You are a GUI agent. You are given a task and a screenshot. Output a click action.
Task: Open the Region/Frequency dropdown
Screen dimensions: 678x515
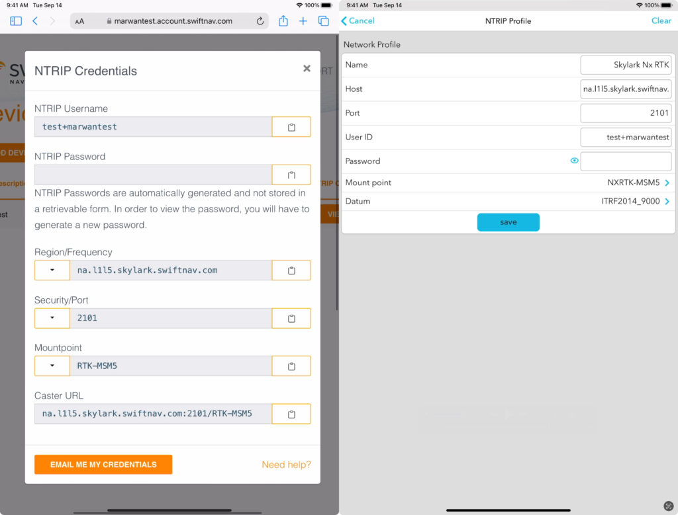point(52,270)
